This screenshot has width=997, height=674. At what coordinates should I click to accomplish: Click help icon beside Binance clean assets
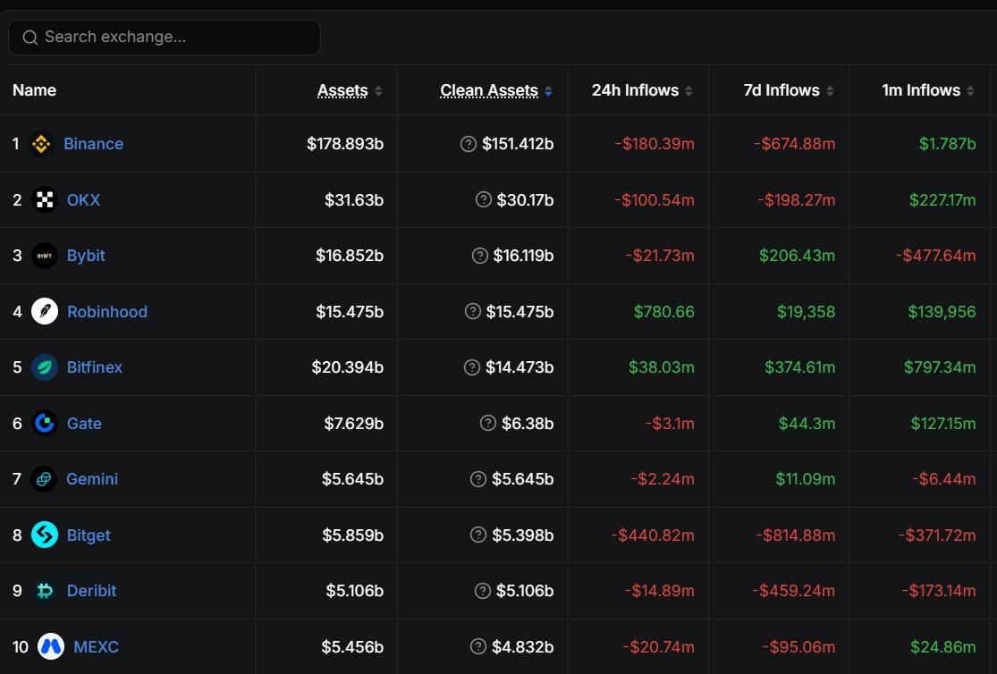pos(469,144)
